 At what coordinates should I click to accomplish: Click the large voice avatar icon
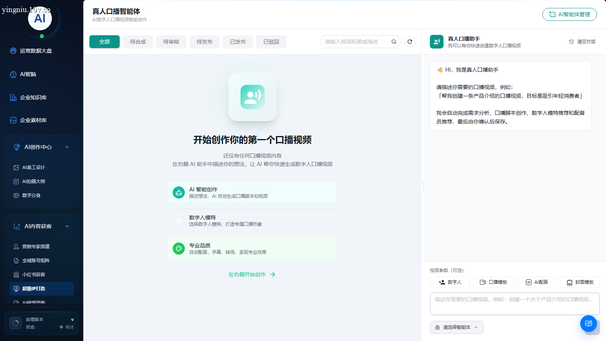253,97
